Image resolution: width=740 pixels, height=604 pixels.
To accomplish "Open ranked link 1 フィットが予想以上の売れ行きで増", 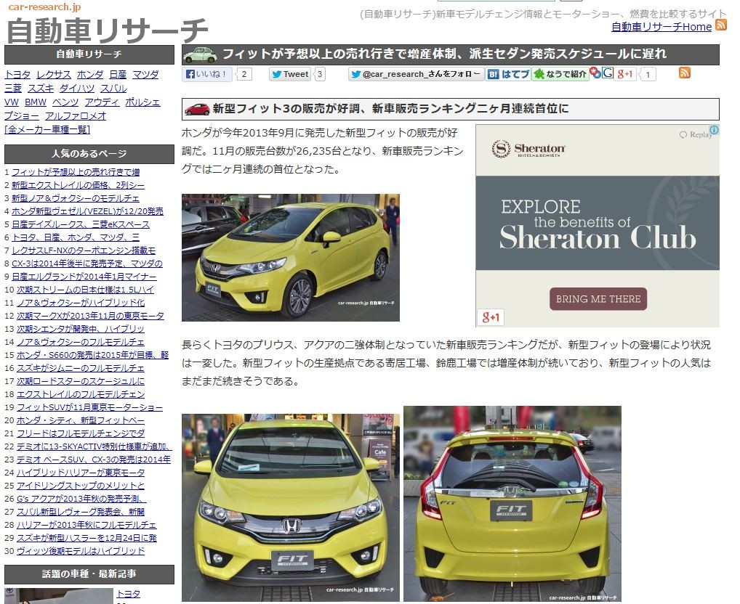I will (x=76, y=172).
